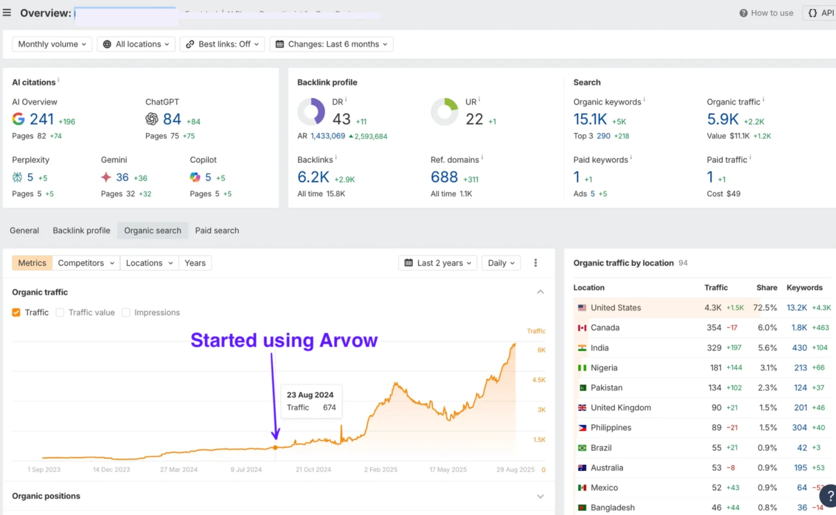Open the All locations dropdown
Screen dimensions: 836x515
[x=136, y=44]
